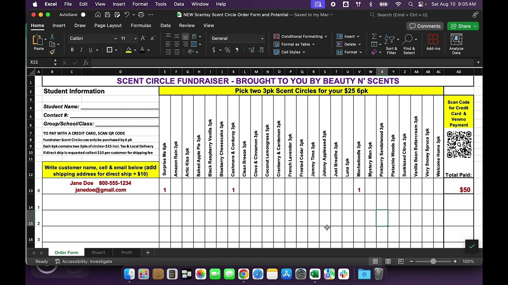Open Slack from the Dock
The image size is (508, 285).
pyautogui.click(x=343, y=274)
